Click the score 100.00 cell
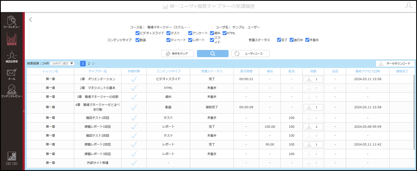Viewport: 417px width, 171px height. pos(270,127)
